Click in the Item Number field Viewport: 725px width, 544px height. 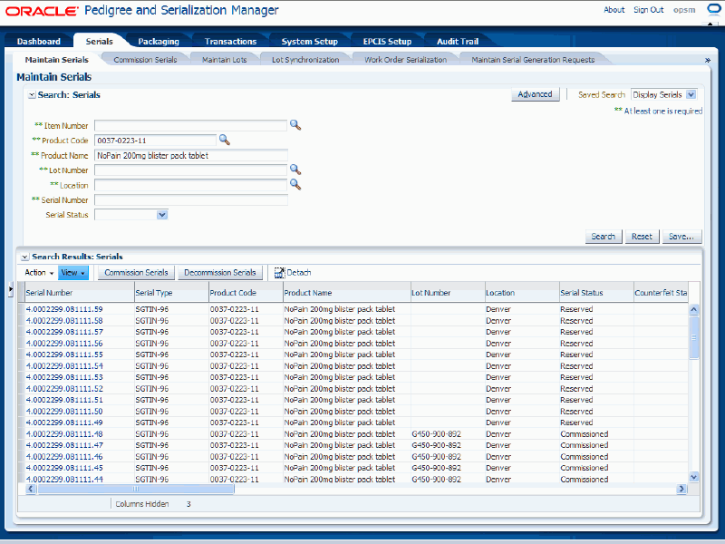tap(190, 125)
